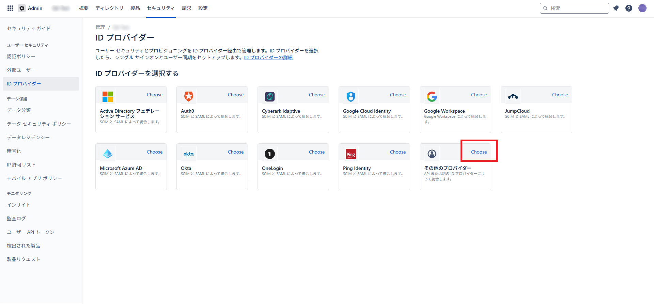Choose the Okta provider
This screenshot has width=654, height=304.
236,152
